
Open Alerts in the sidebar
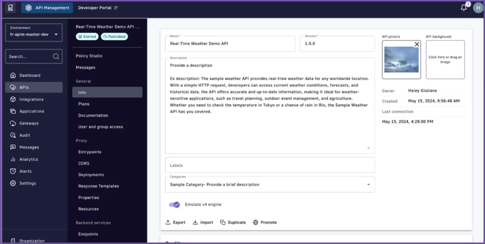25,171
